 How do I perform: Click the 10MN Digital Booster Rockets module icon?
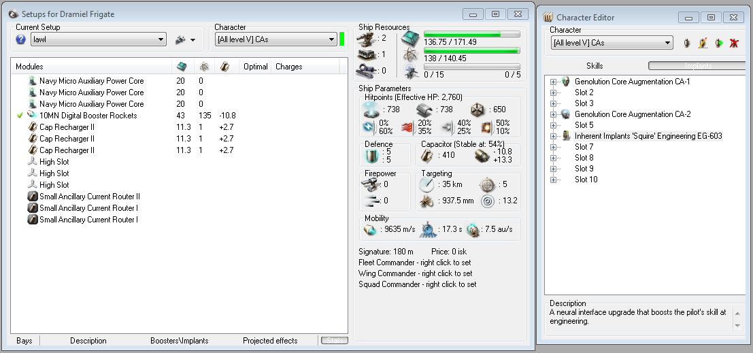[32, 115]
